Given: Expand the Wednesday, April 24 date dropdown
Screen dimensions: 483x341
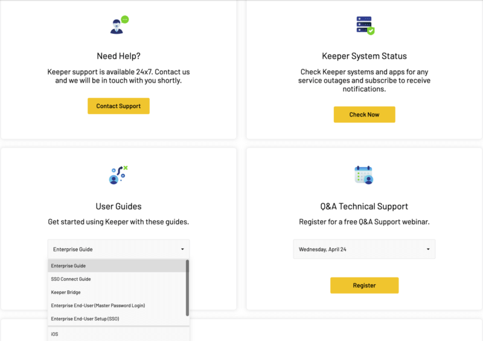Looking at the screenshot, I should coord(364,249).
